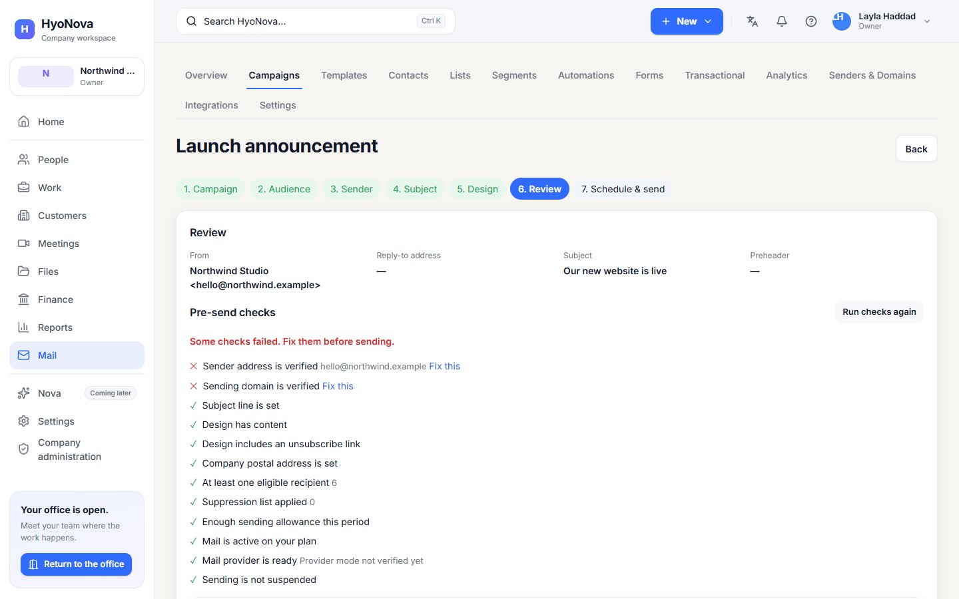
Task: Click the Mail envelope icon
Action: pyautogui.click(x=24, y=355)
